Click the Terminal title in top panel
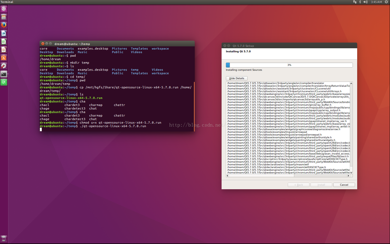The width and height of the screenshot is (390, 244). tap(7, 2)
